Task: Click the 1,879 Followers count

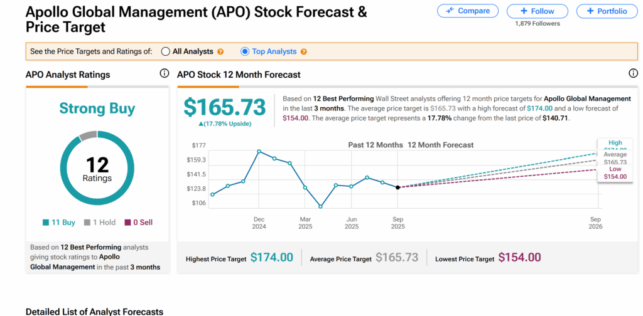Action: [538, 23]
